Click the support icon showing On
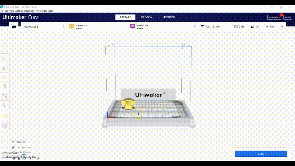This screenshot has height=166, width=295. 253,26
